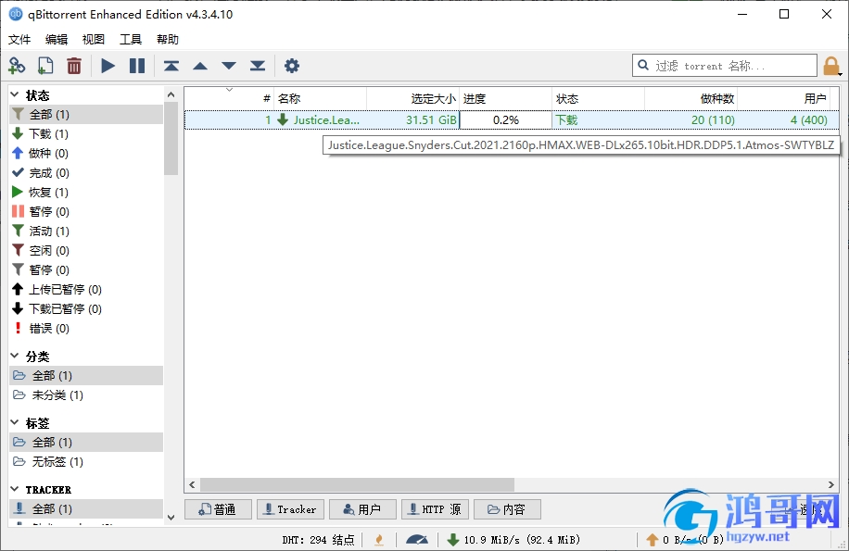Screen dimensions: 849x551
Task: Add torrent link from toolbar
Action: [17, 66]
